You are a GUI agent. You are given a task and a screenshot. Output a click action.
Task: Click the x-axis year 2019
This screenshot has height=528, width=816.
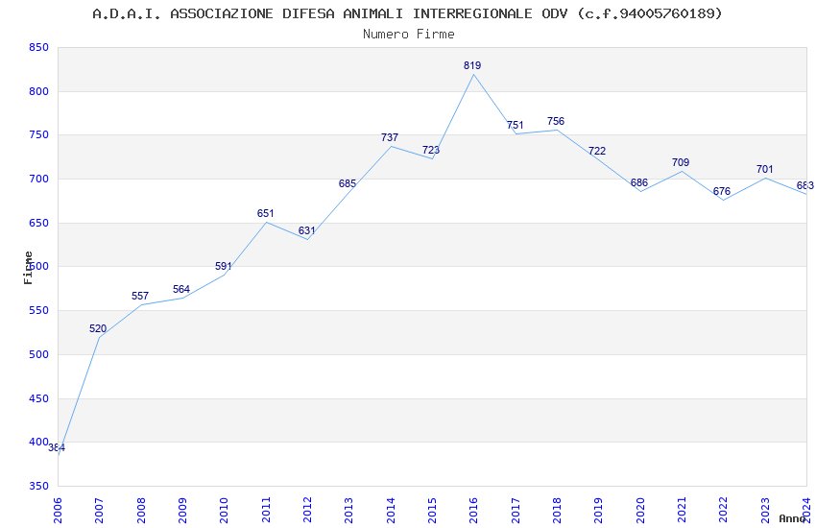[598, 510]
